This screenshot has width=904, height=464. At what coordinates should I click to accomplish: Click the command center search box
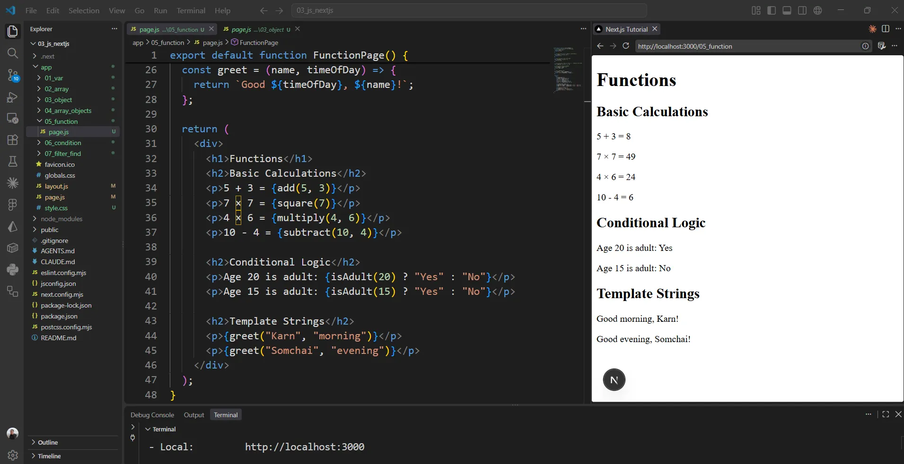pyautogui.click(x=469, y=10)
